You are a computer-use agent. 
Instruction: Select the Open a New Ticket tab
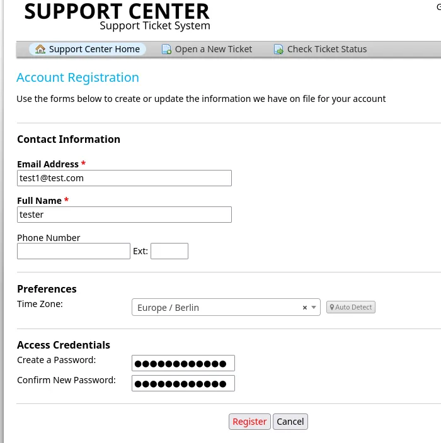(x=213, y=49)
